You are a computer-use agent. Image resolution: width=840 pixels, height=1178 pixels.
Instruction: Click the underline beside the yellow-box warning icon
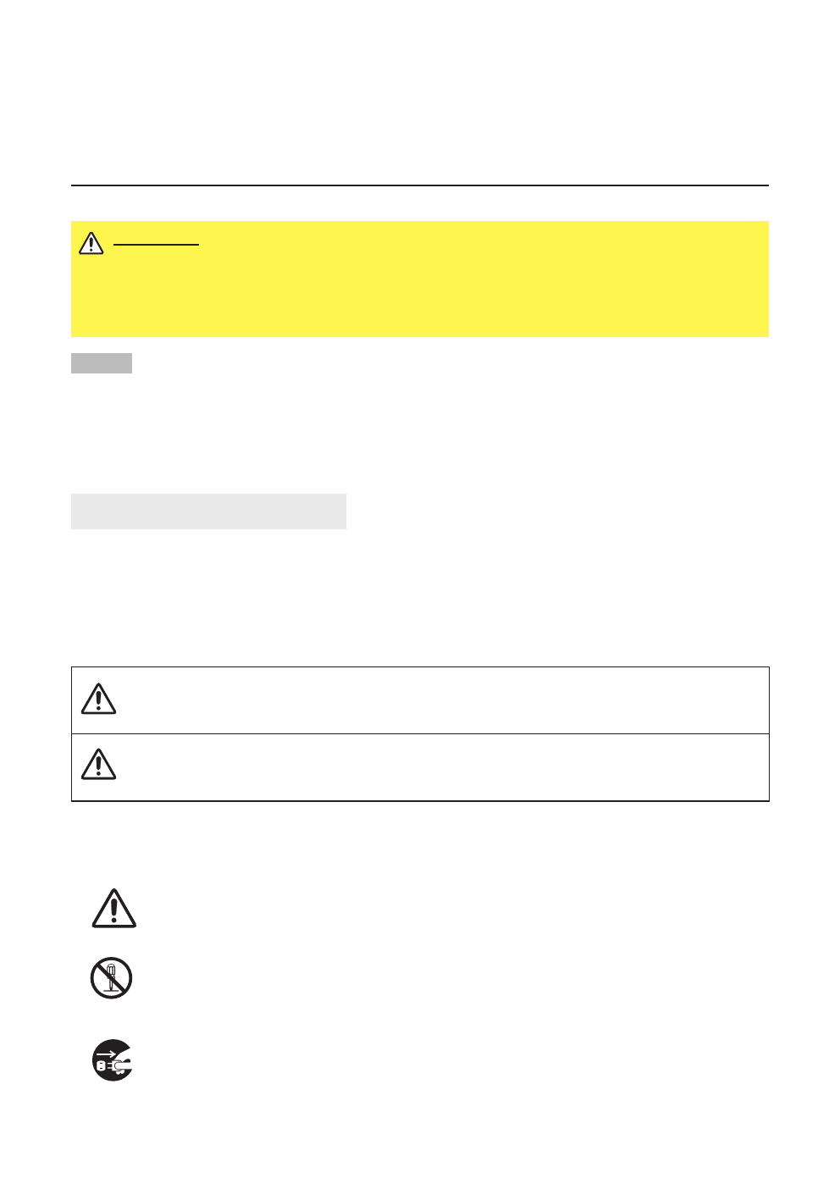156,245
